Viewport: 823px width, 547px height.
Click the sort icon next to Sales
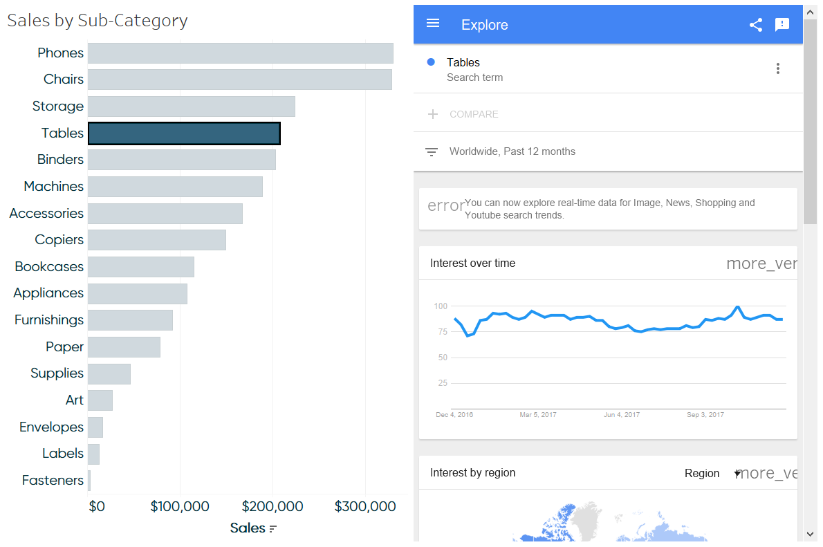(x=273, y=529)
